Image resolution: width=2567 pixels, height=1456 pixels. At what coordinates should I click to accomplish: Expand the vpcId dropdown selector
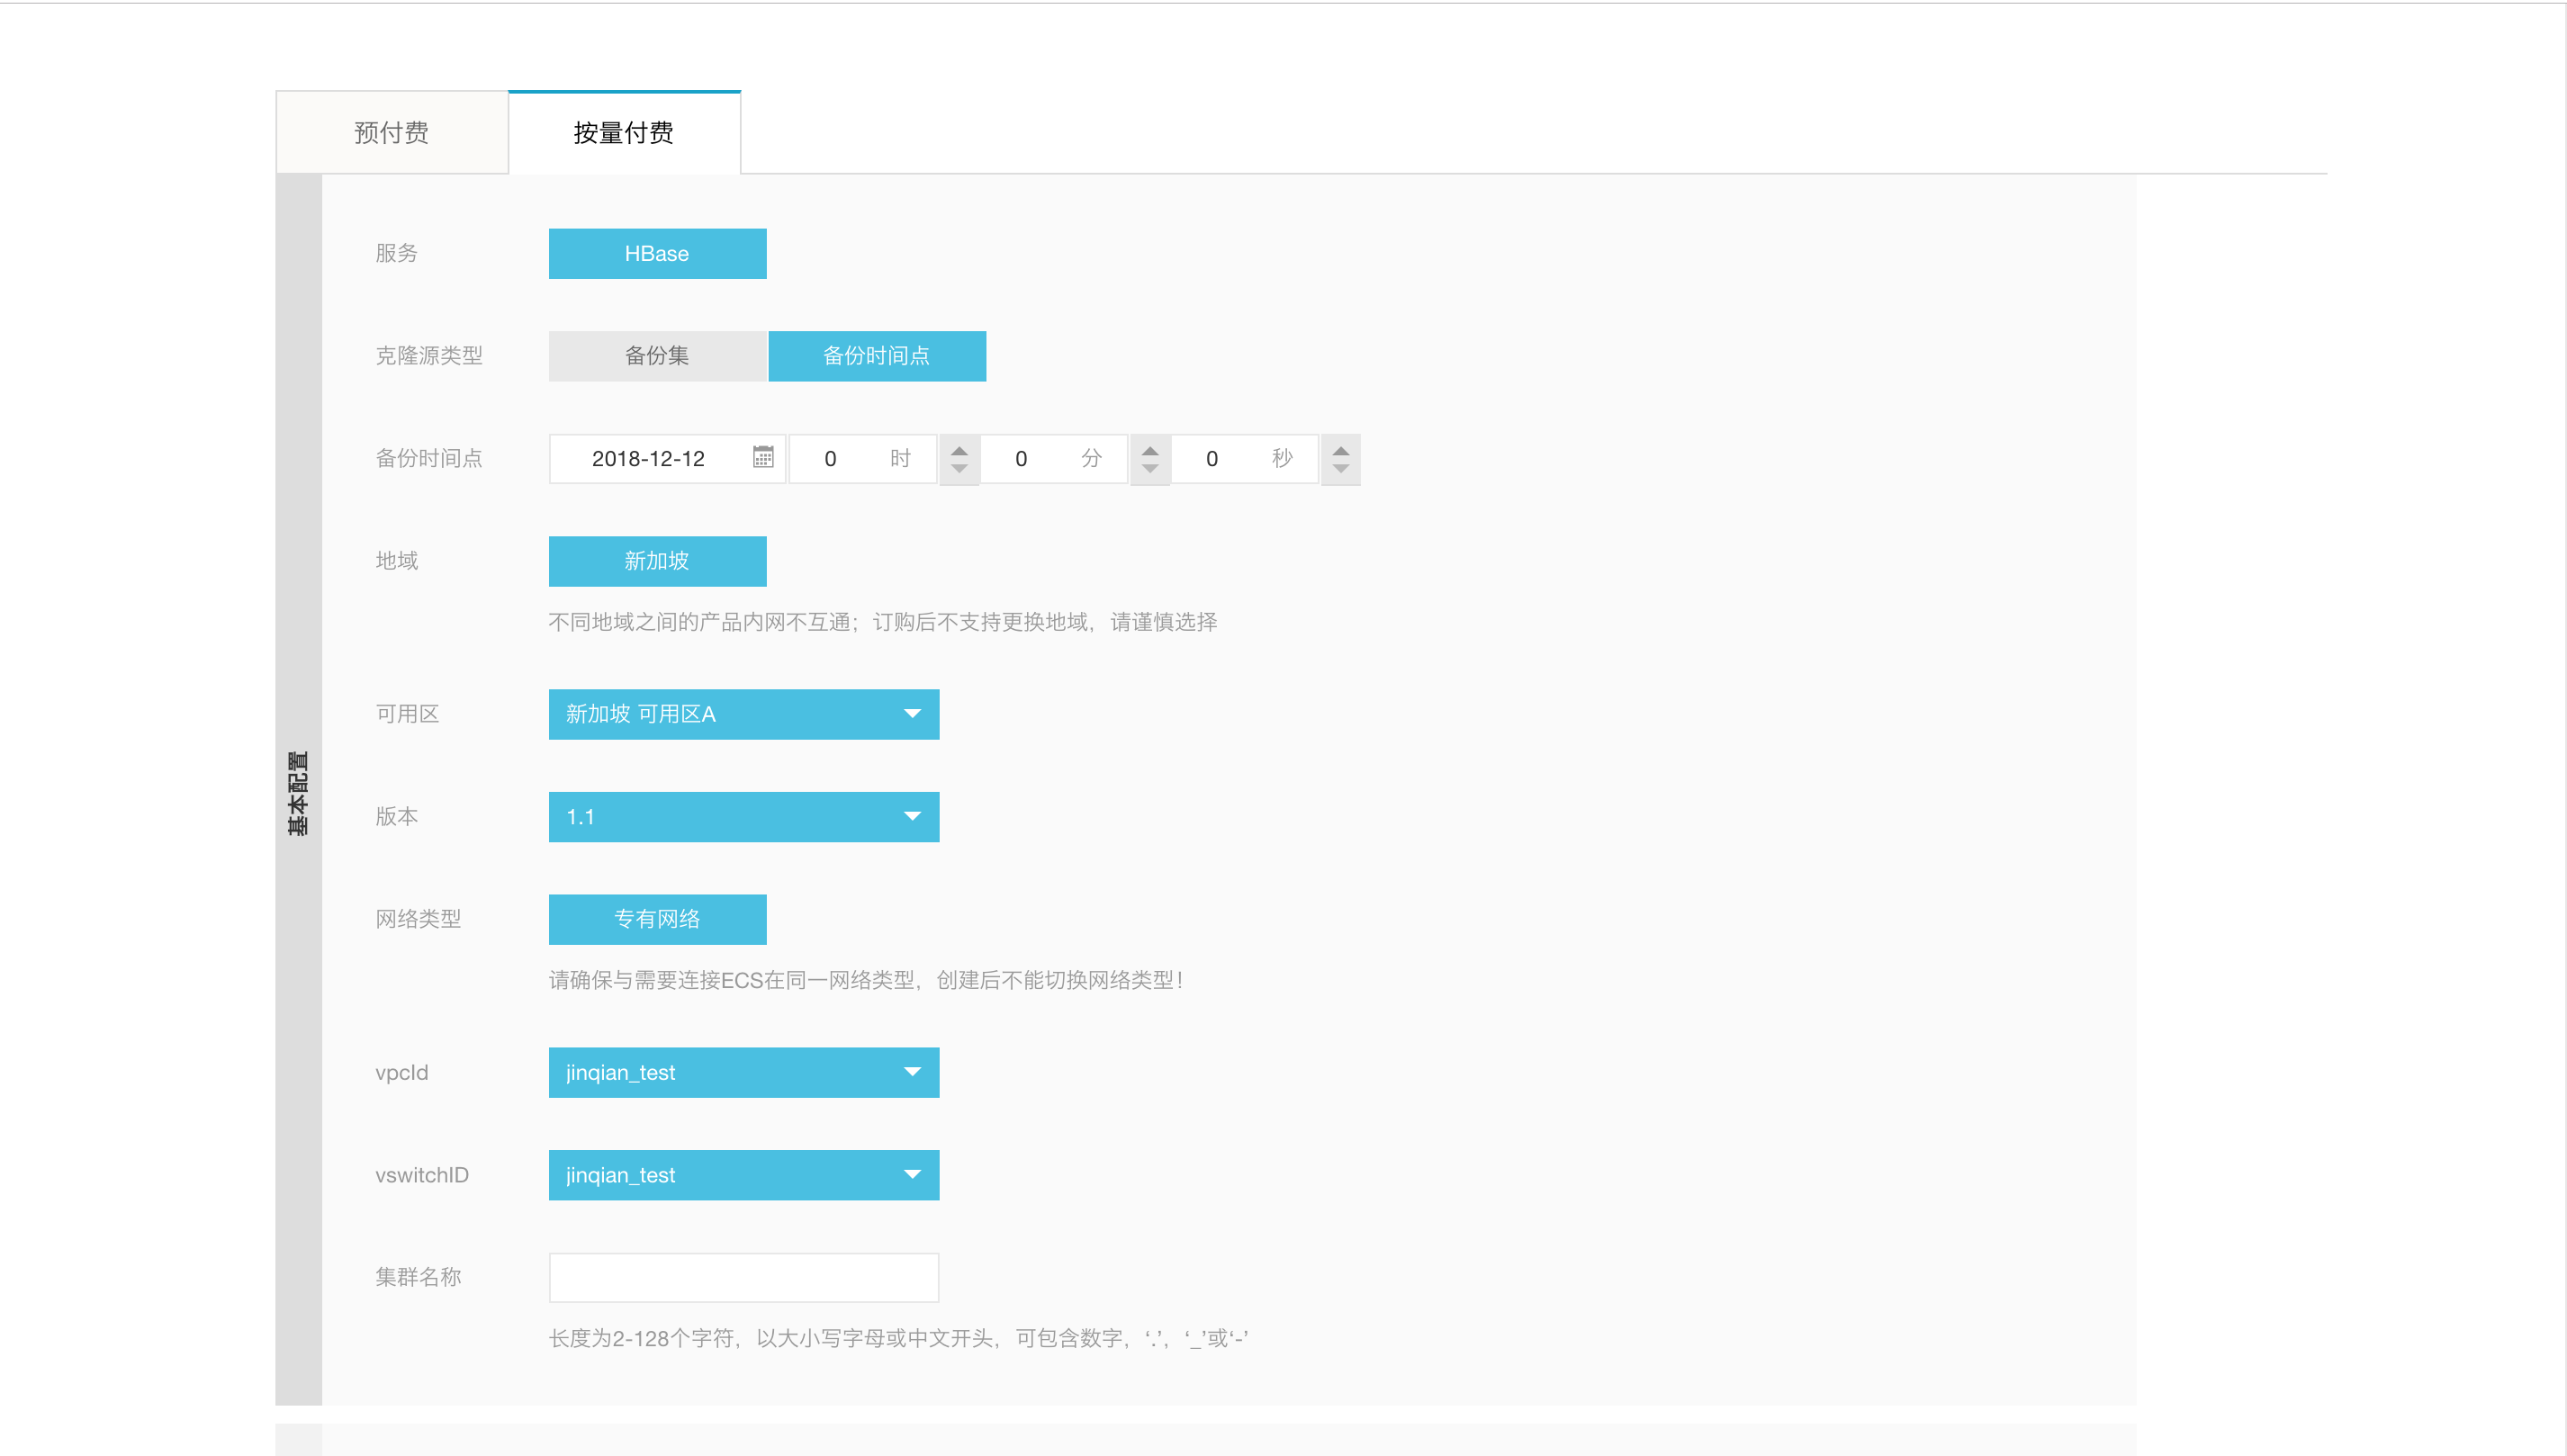[914, 1072]
